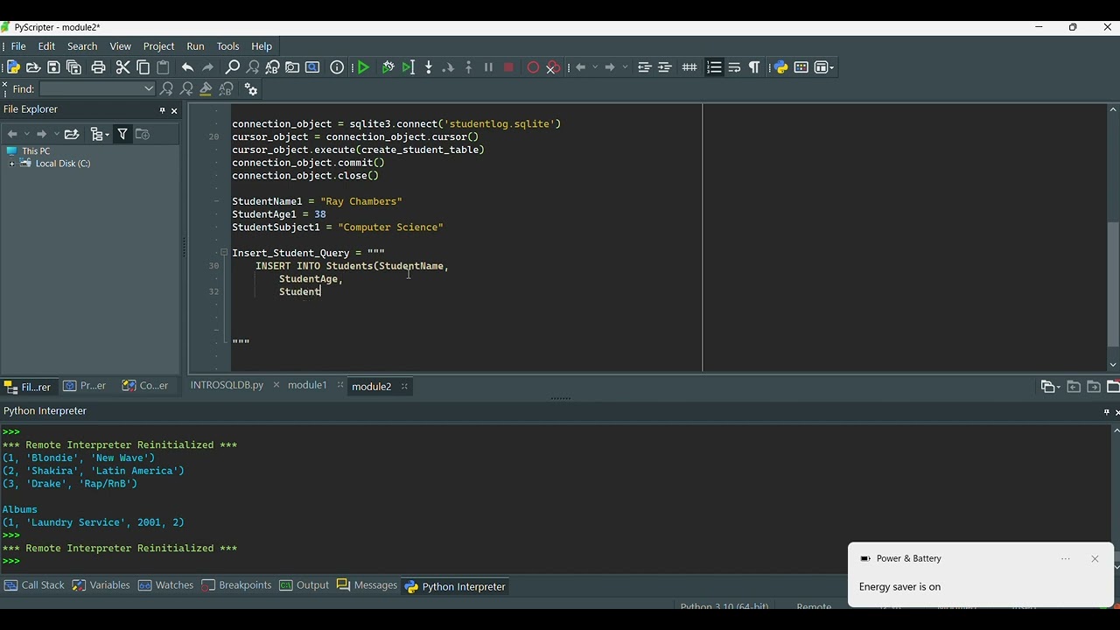Open Find options gear icon

251,89
